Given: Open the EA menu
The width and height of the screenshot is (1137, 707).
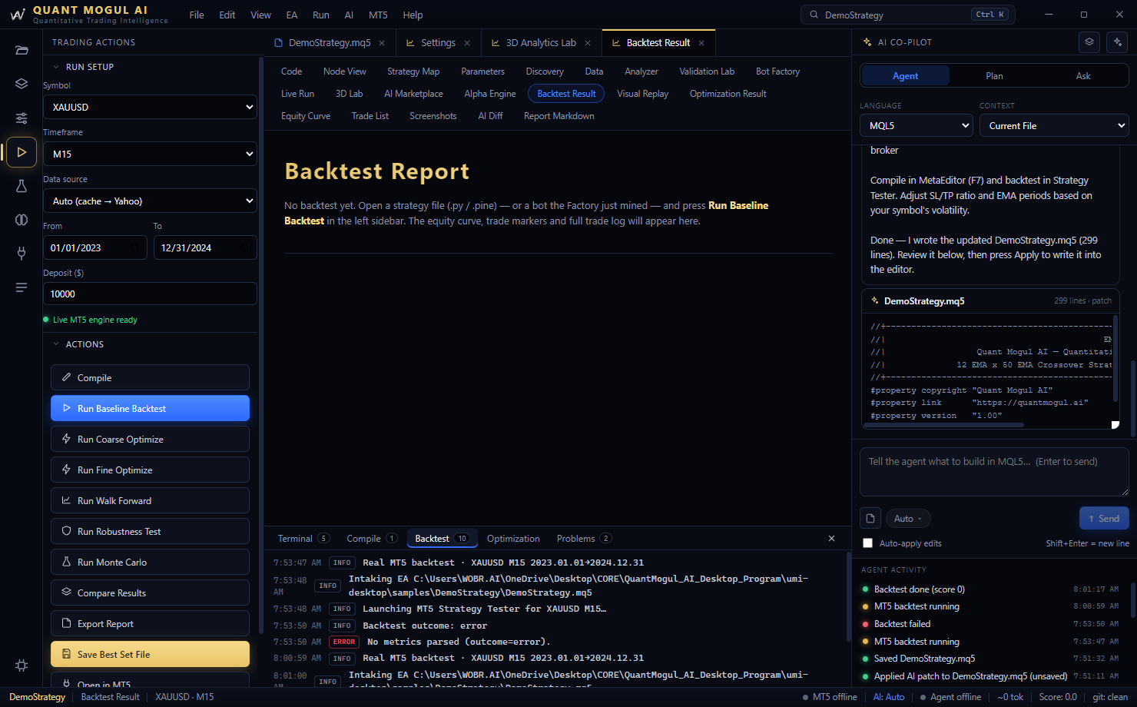Looking at the screenshot, I should (x=292, y=15).
